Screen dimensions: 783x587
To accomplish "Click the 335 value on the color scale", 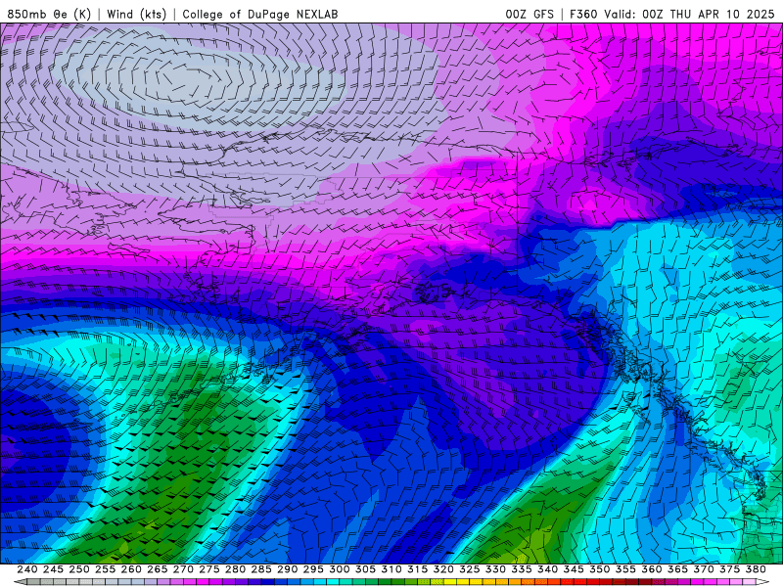I will click(522, 569).
